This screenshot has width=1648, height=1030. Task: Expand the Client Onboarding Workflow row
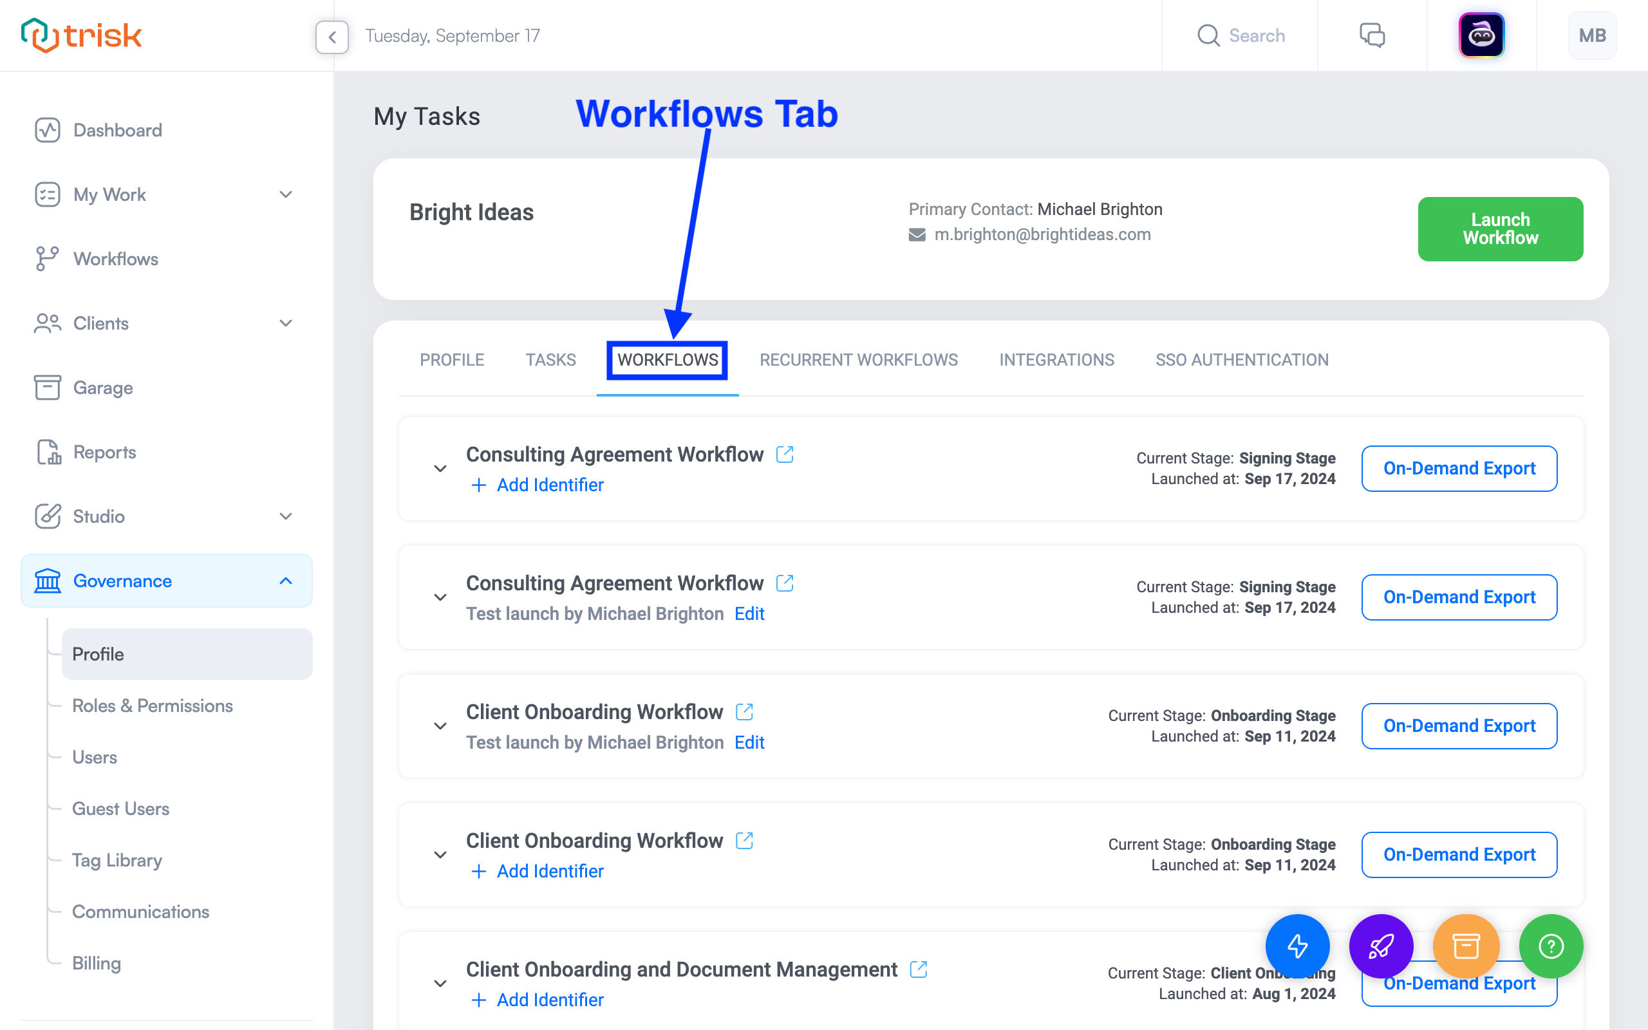(440, 724)
